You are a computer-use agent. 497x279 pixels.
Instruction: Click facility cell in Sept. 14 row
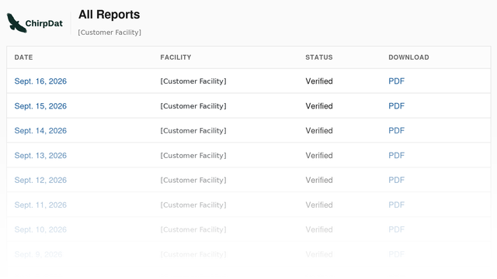pos(193,131)
